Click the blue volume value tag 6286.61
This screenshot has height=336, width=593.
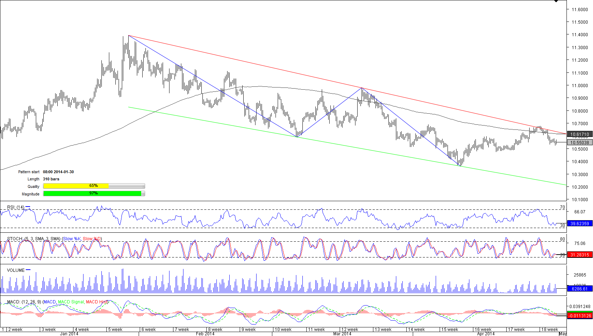pos(579,289)
